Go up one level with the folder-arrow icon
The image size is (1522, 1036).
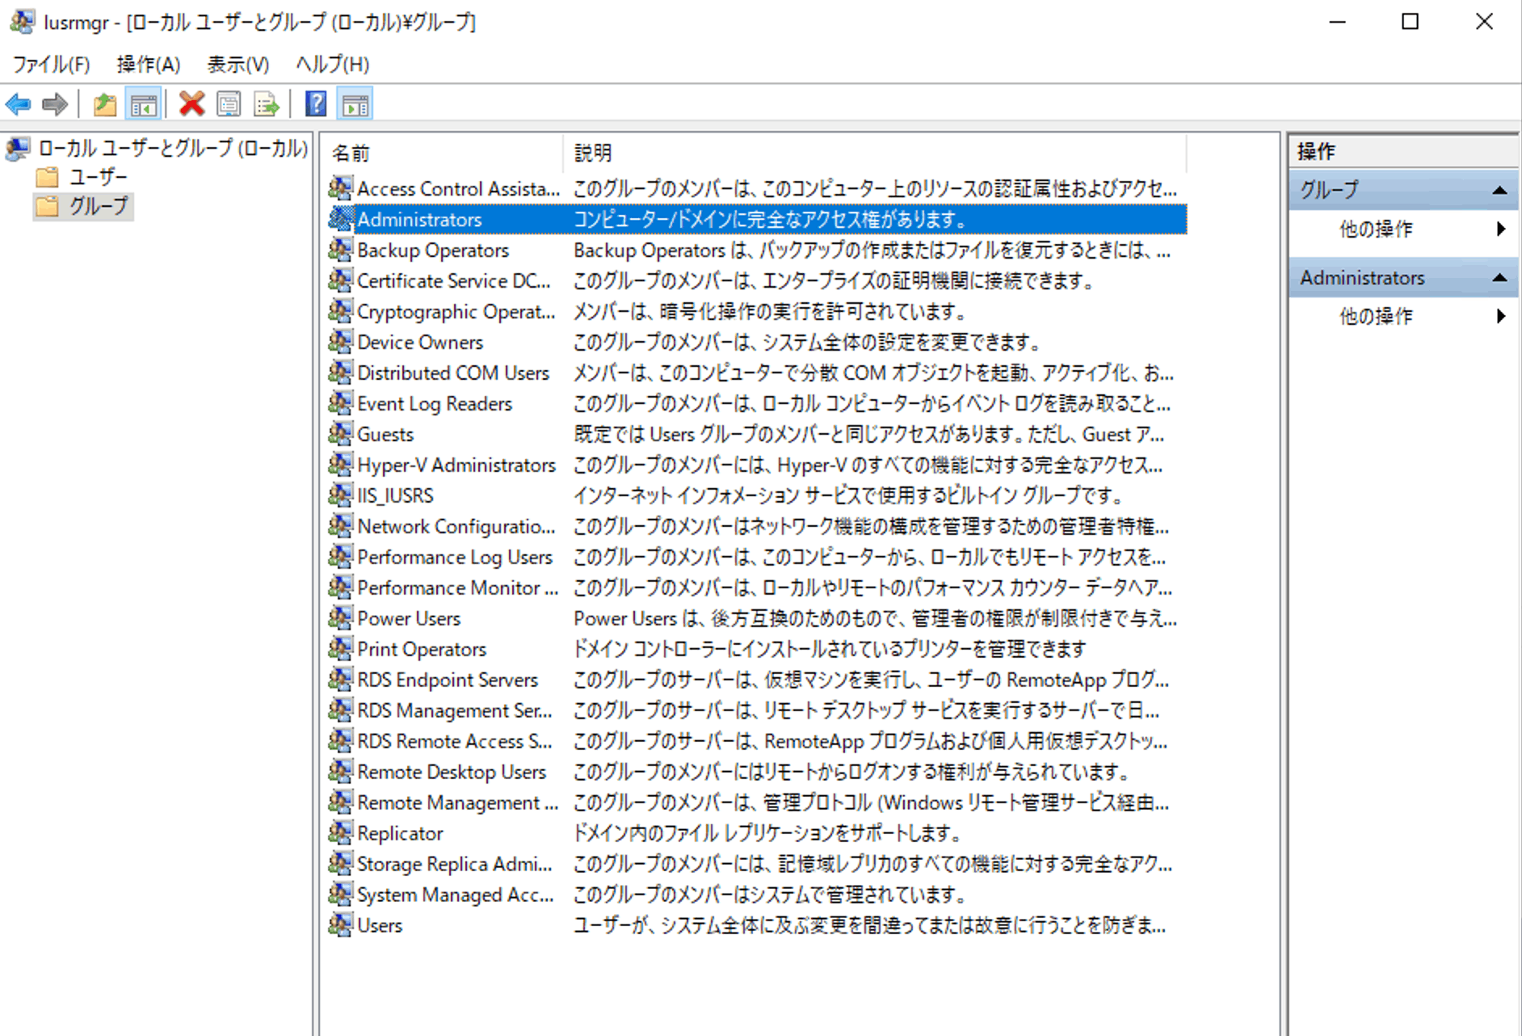[105, 104]
